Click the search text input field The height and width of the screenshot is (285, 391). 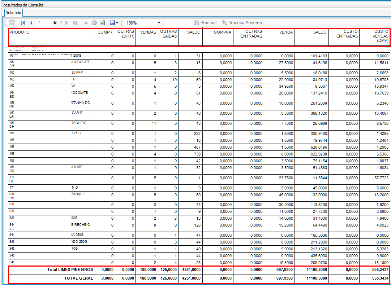coord(178,23)
